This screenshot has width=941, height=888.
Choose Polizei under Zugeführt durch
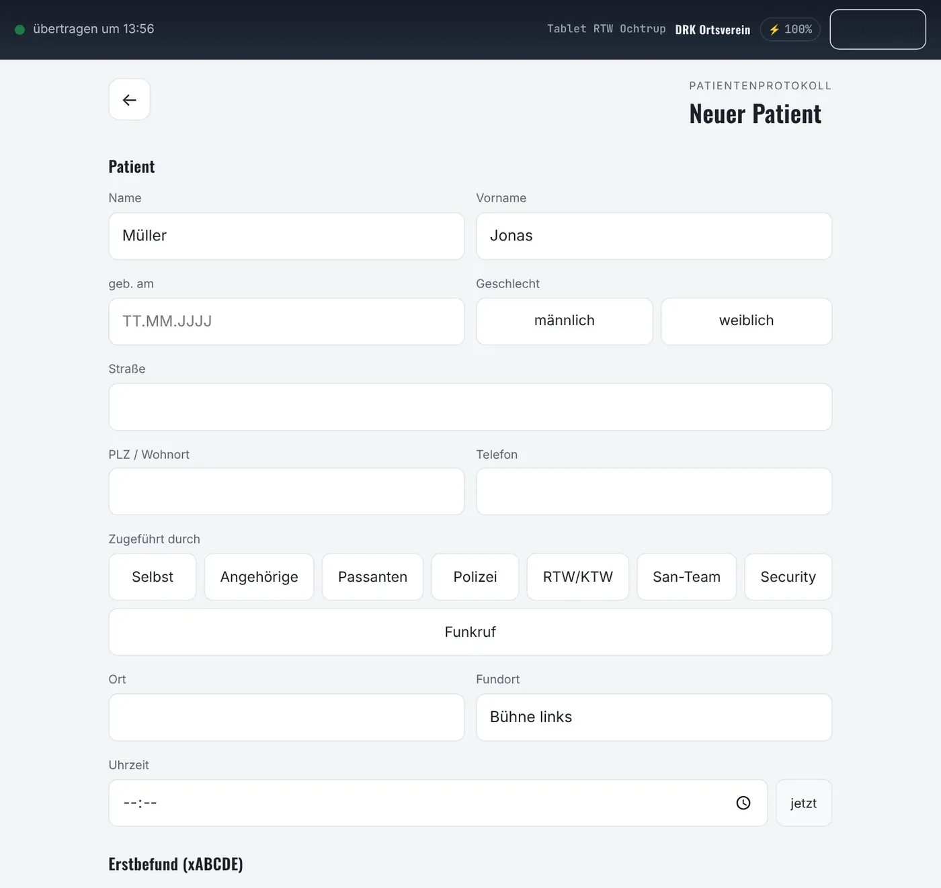pos(475,577)
